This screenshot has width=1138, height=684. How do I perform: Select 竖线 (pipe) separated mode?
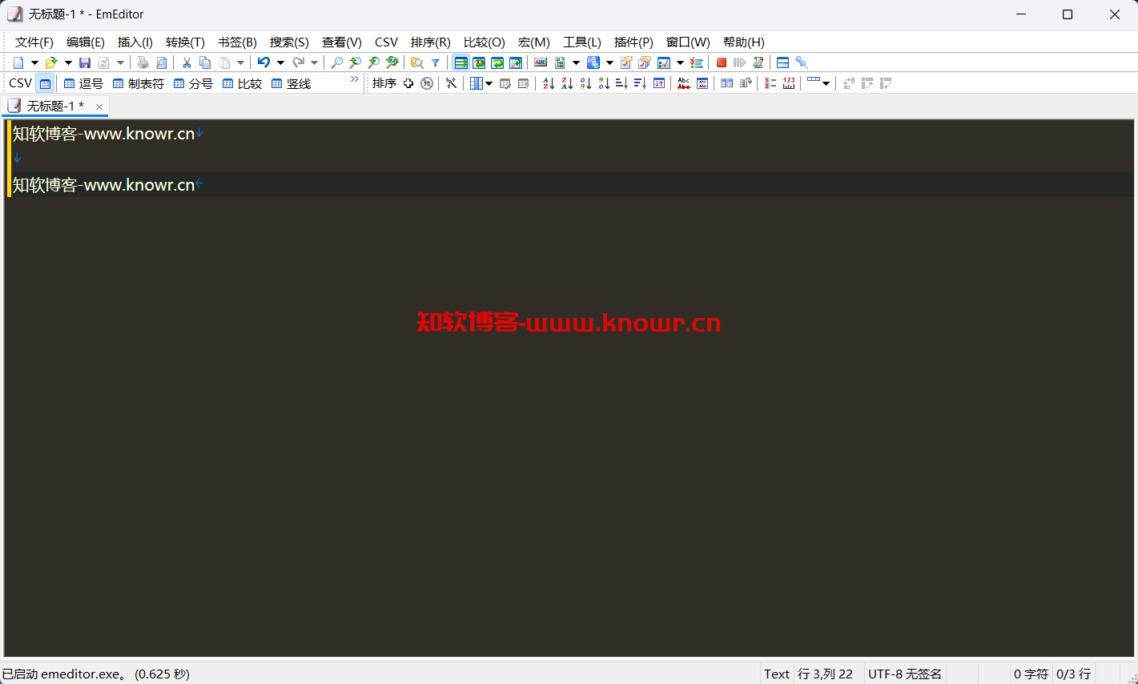coord(291,83)
